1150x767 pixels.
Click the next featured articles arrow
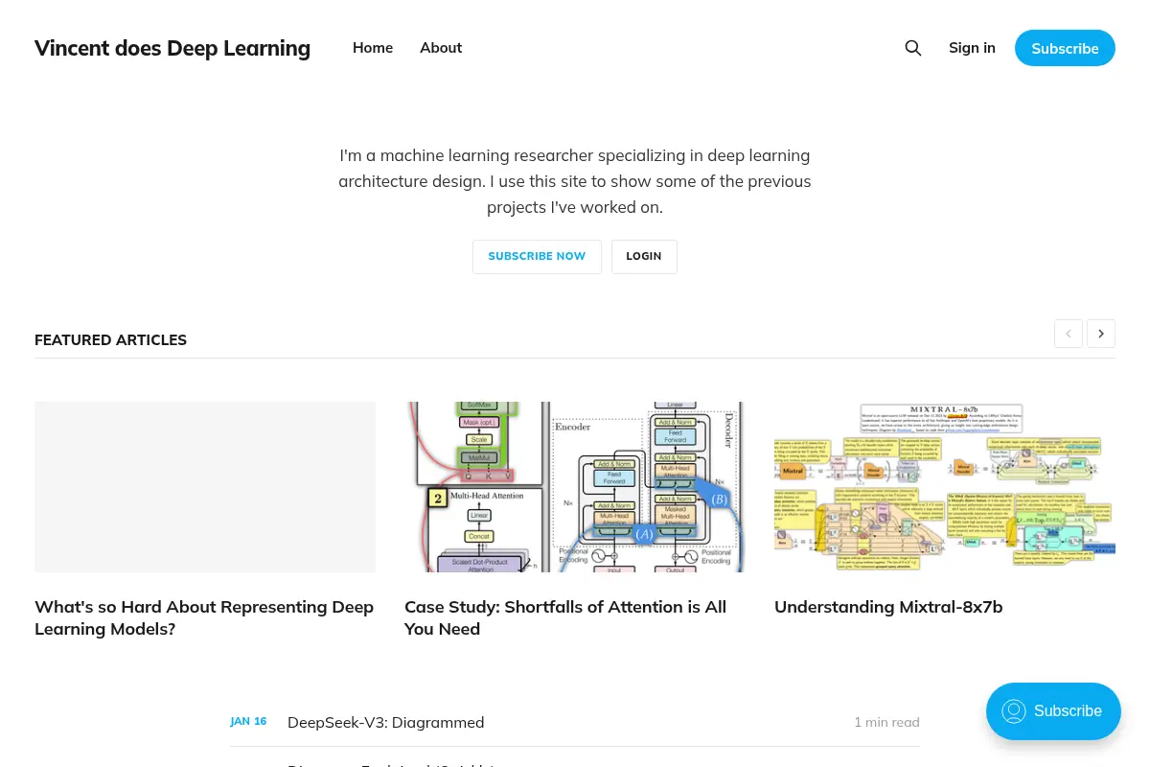(x=1101, y=334)
